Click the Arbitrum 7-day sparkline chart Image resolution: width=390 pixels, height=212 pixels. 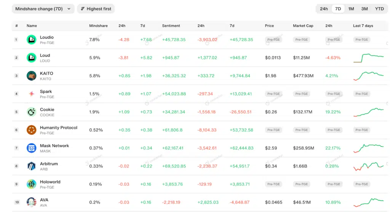[369, 166]
